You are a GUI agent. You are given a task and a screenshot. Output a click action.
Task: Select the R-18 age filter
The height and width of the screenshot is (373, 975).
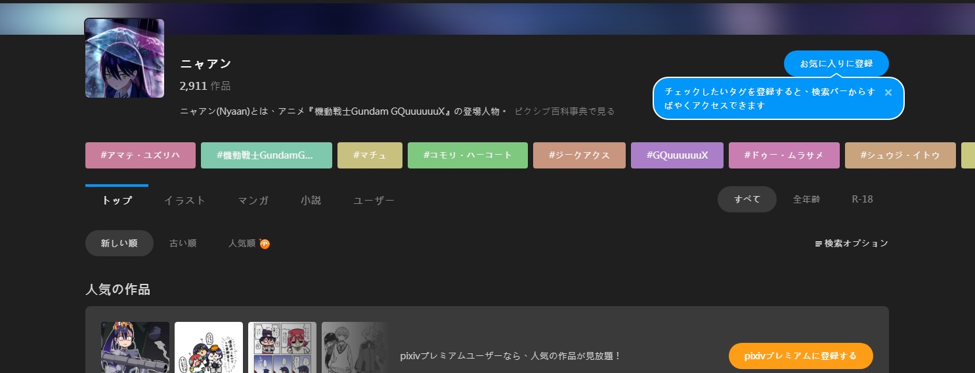862,199
